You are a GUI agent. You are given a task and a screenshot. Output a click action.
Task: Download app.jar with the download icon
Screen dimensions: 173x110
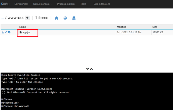coord(3,32)
